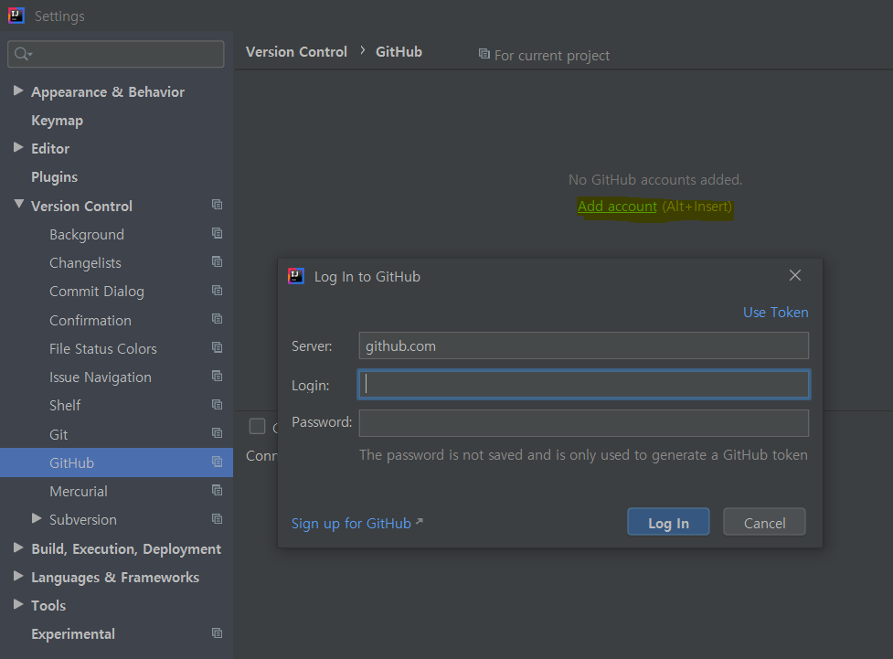
Task: Switch to Use Token login
Action: click(776, 312)
